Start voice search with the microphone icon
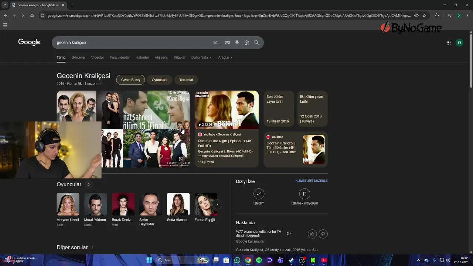Image resolution: width=473 pixels, height=266 pixels. 237,42
